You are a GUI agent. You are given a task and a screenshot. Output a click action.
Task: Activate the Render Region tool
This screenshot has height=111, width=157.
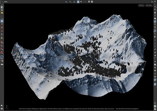2,61
